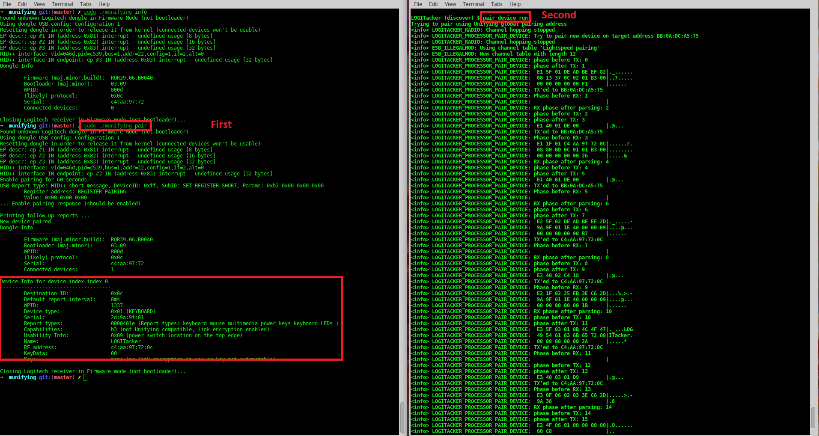Click 'New channel table with length 12' line
Screen dimensions: 819x436
click(x=493, y=54)
